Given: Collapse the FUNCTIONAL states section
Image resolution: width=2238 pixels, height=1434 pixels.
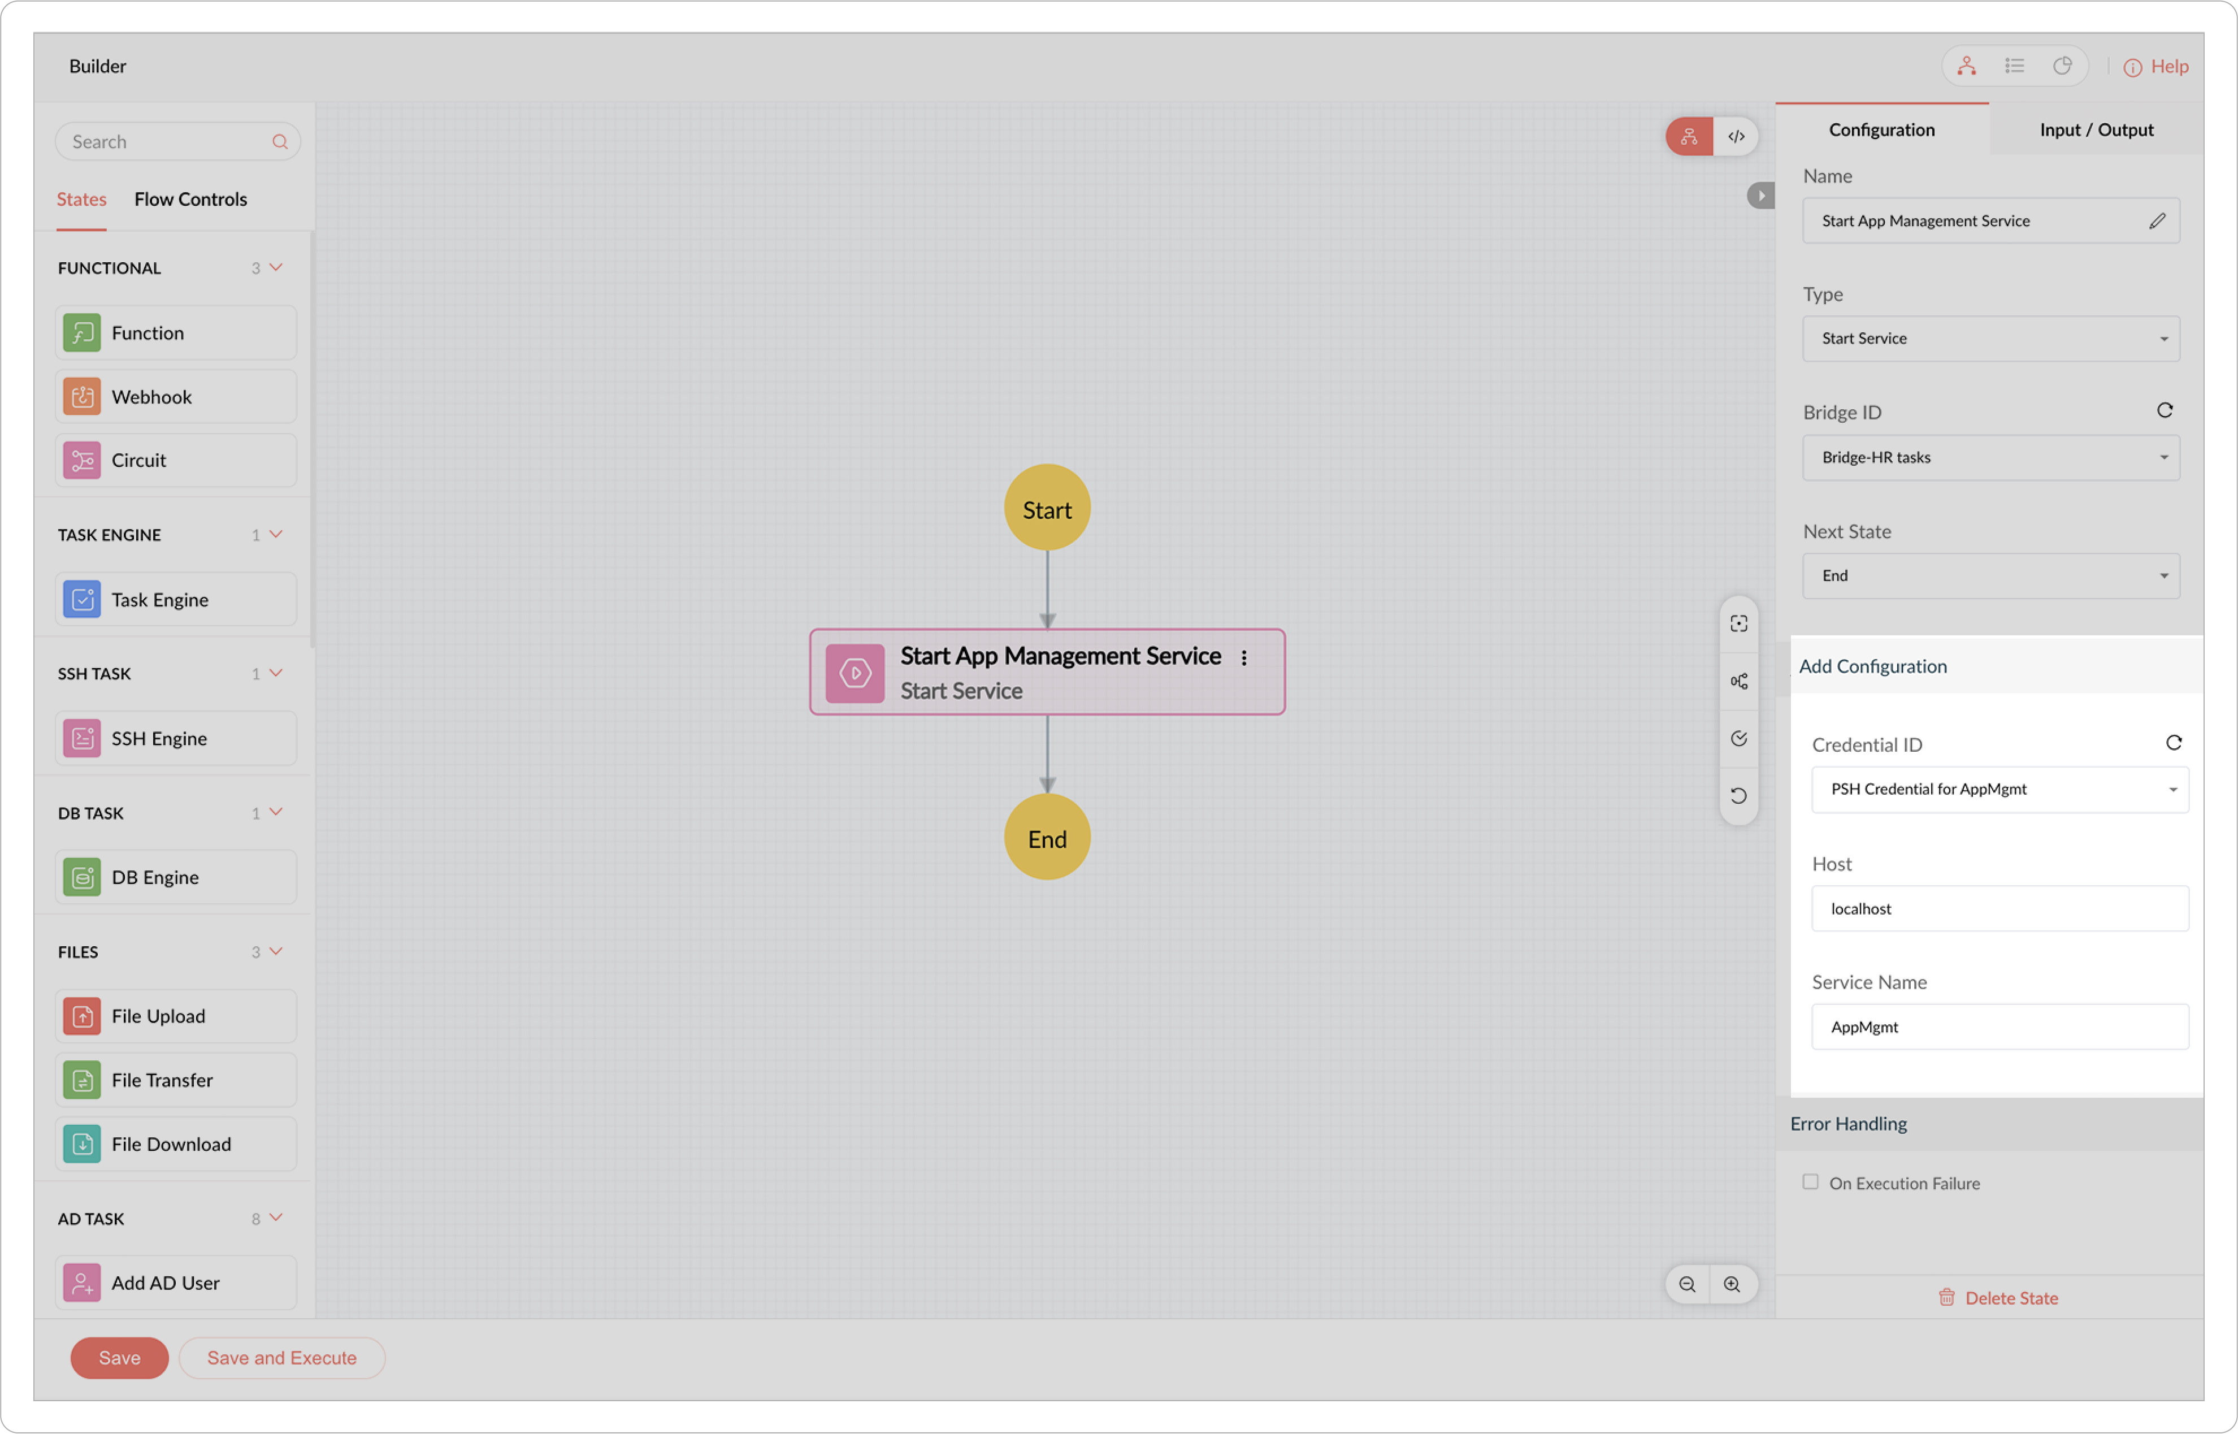Looking at the screenshot, I should coord(276,267).
